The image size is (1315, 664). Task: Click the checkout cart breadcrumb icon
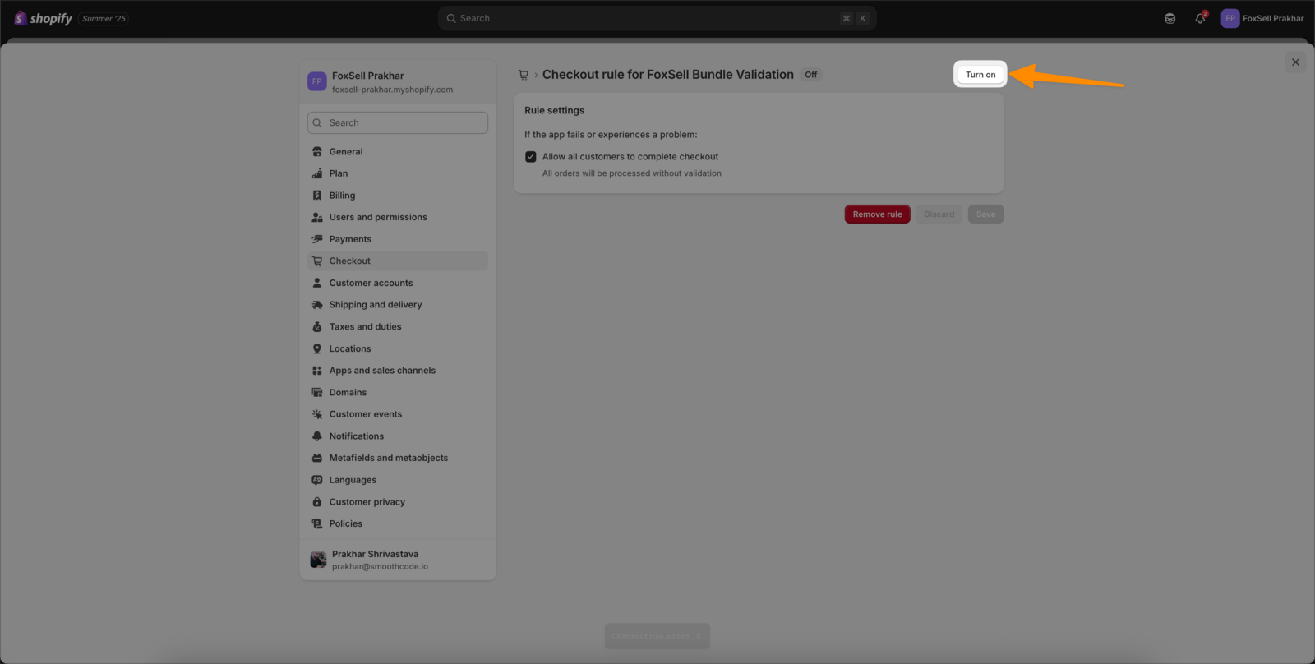pyautogui.click(x=524, y=75)
